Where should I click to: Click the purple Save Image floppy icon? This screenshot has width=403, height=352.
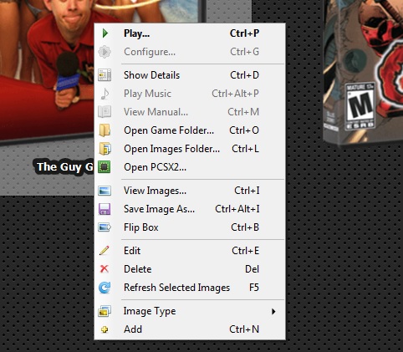(105, 209)
